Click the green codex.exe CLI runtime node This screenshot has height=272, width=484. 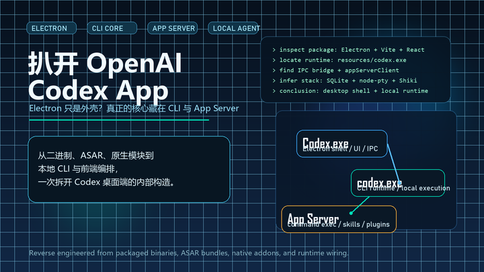coord(398,183)
